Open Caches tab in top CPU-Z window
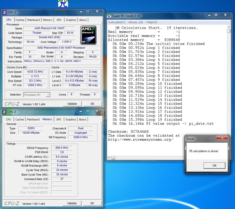Viewport: 235px width, 209px height. (x=20, y=20)
